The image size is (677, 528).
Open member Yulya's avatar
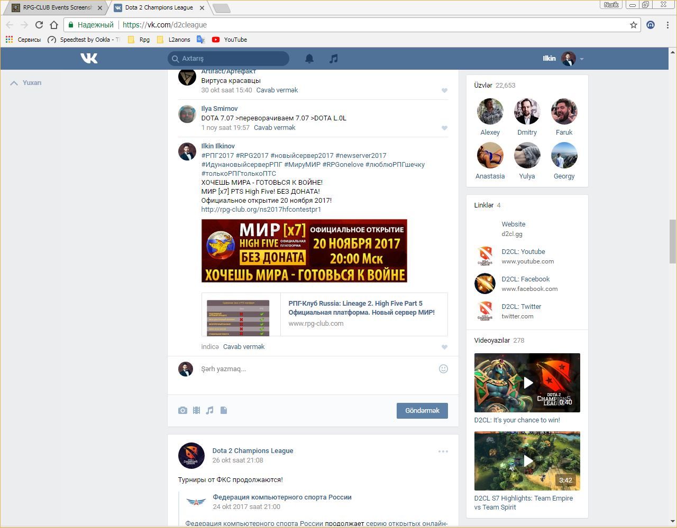point(527,155)
